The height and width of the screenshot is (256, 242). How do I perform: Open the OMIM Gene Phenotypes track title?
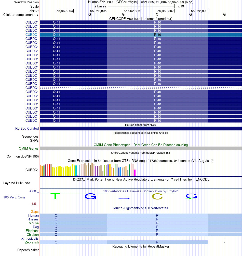141,145
